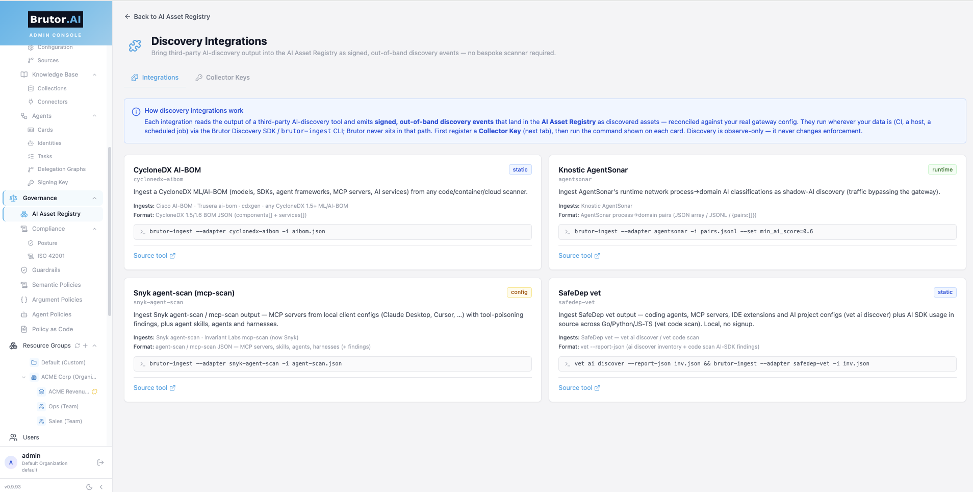Click the Agent Policies bot icon
The image size is (973, 492).
point(24,314)
